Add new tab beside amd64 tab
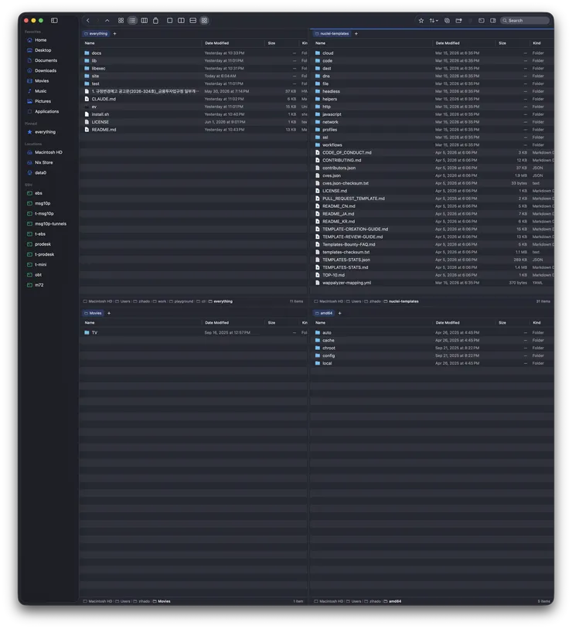Viewport: 572px width, 629px height. [340, 313]
